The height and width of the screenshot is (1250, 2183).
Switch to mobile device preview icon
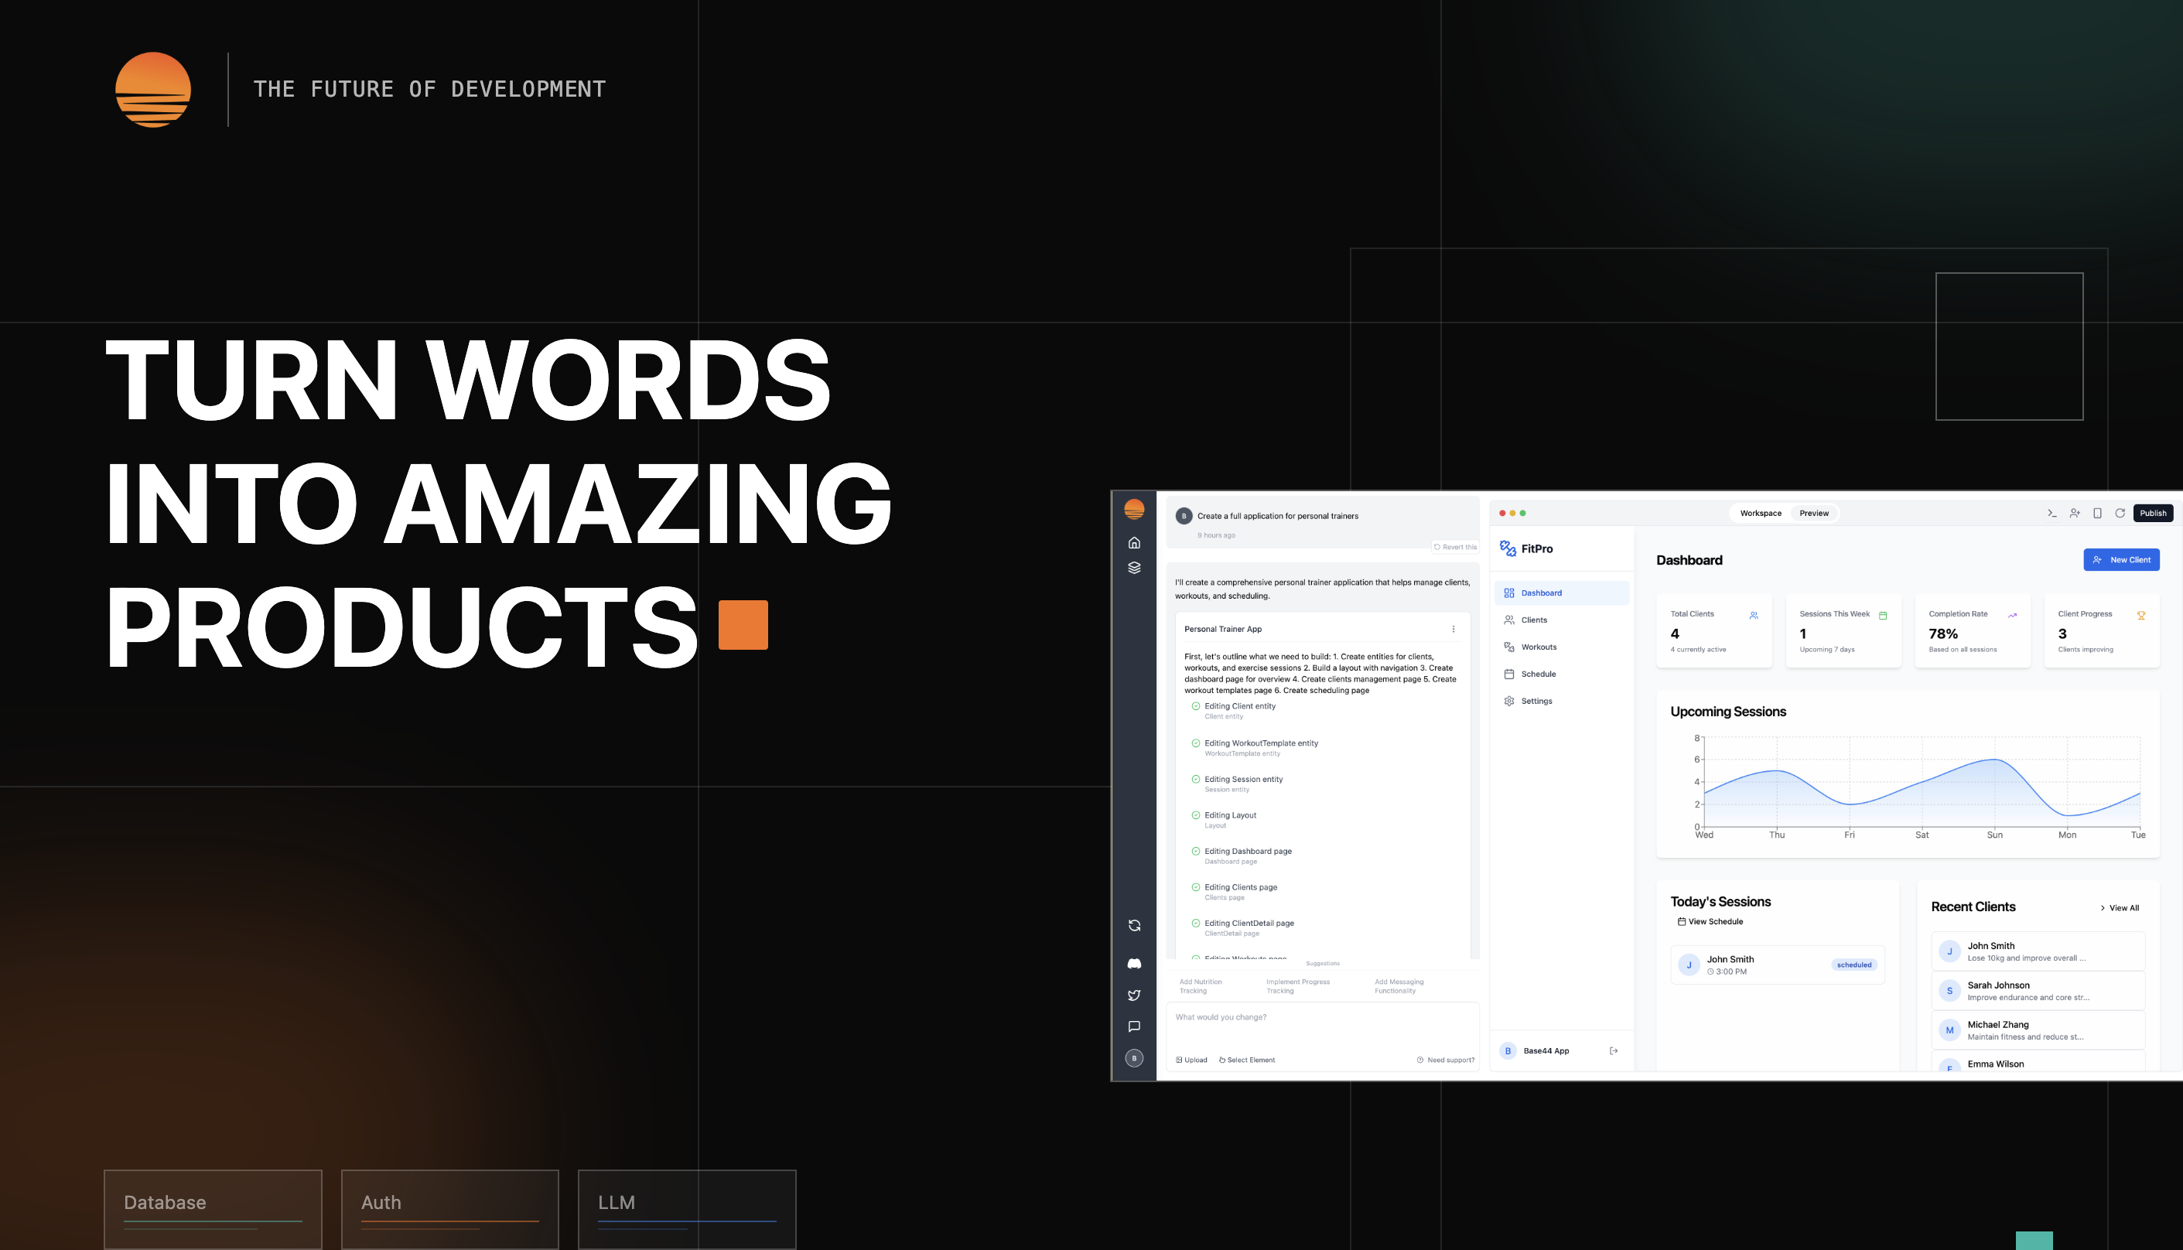point(2097,514)
